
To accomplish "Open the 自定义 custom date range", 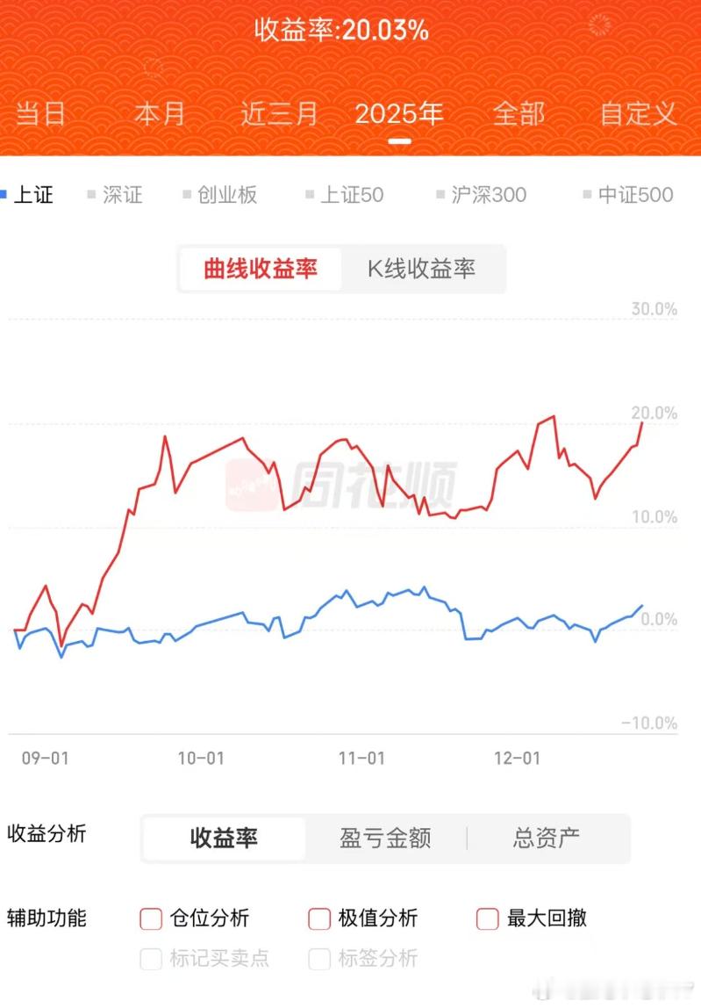I will (638, 114).
